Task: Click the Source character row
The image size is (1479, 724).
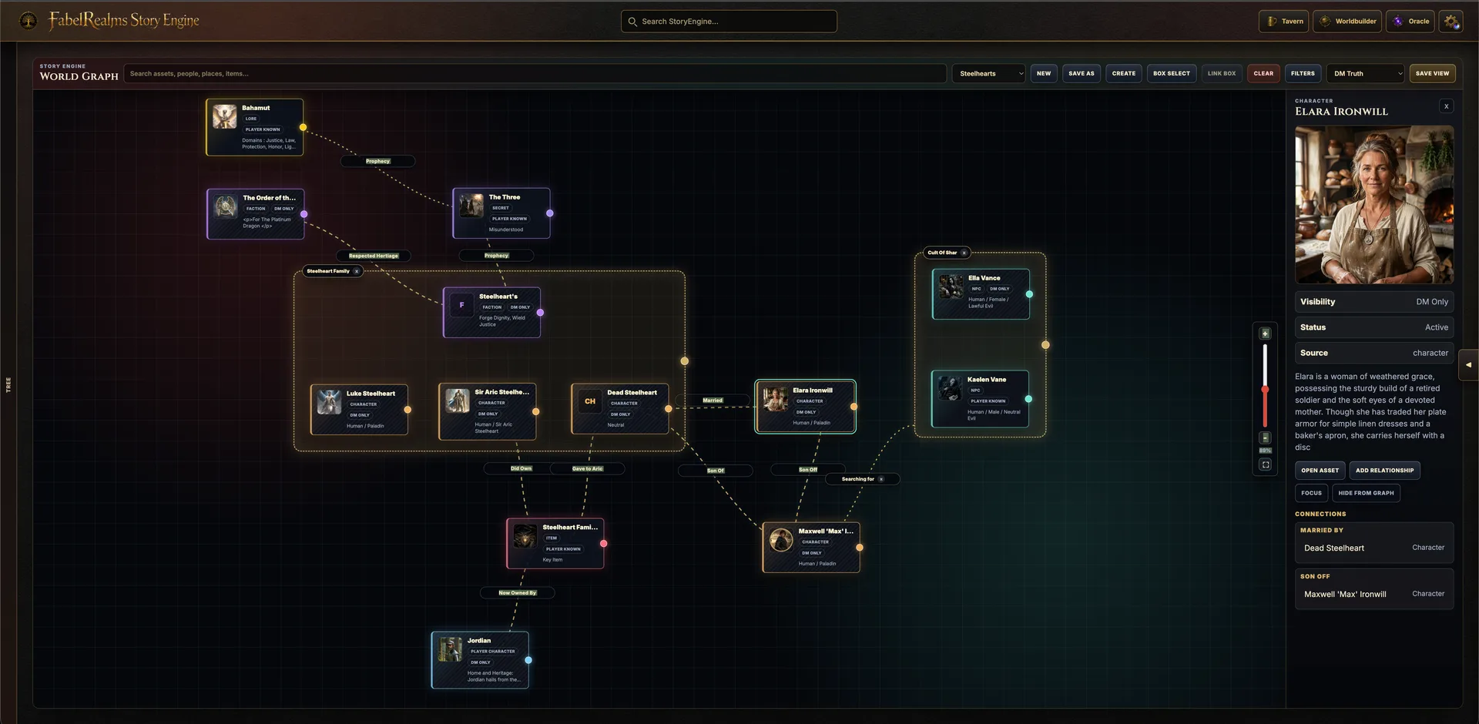Action: click(x=1374, y=353)
